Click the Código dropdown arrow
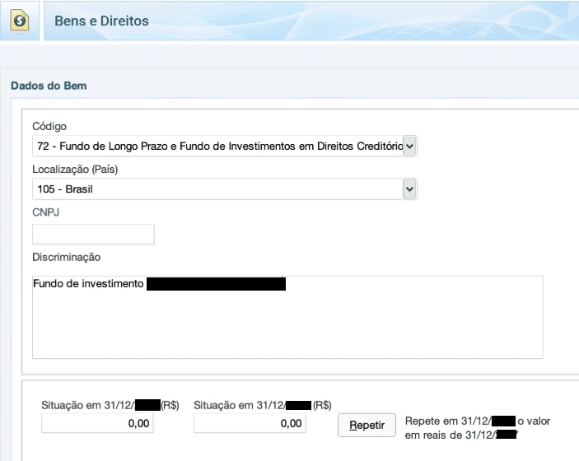Viewport: 579px width, 461px height. pos(410,147)
